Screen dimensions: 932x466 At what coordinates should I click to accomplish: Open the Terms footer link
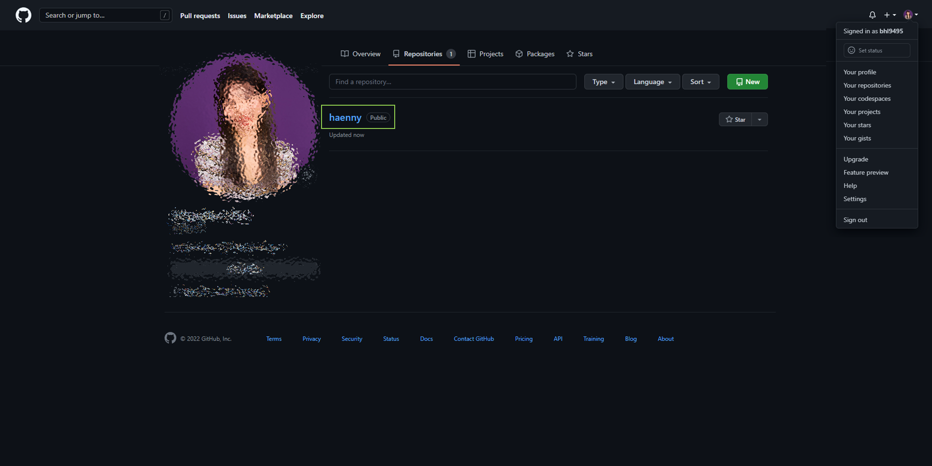(274, 339)
